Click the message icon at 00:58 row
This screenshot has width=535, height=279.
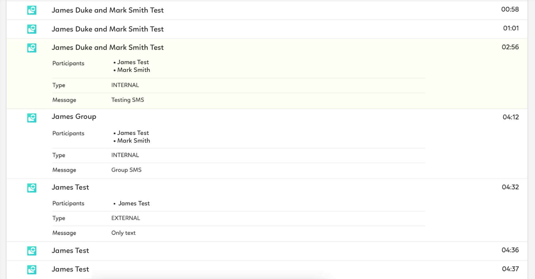(32, 10)
